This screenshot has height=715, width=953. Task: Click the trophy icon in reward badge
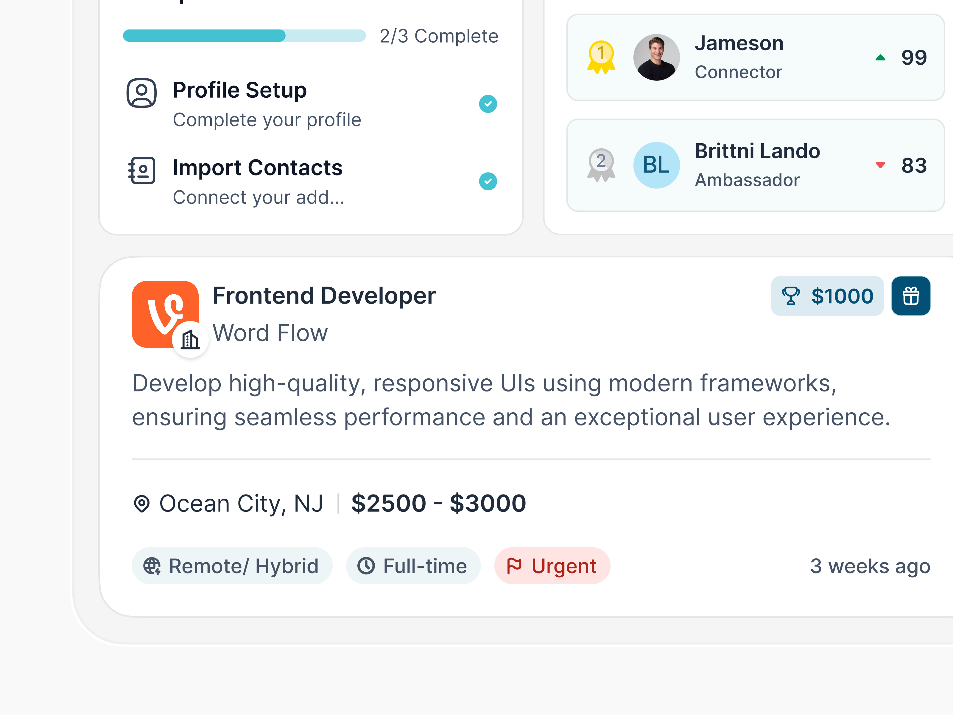coord(791,296)
